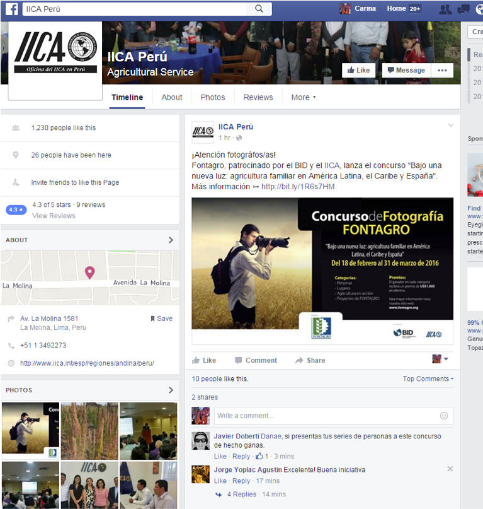This screenshot has height=509, width=483.
Task: Like the IICA Perú page
Action: pyautogui.click(x=358, y=70)
